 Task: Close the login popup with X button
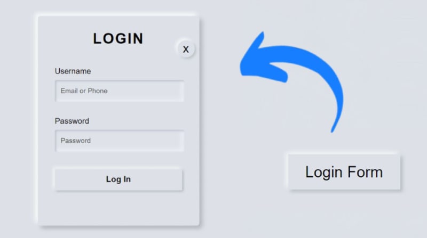coord(186,49)
